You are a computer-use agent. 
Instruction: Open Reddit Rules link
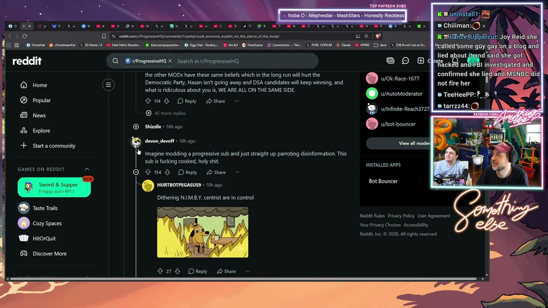pos(372,216)
